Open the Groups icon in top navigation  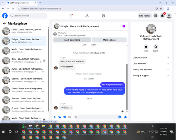pyautogui.click(x=103, y=16)
